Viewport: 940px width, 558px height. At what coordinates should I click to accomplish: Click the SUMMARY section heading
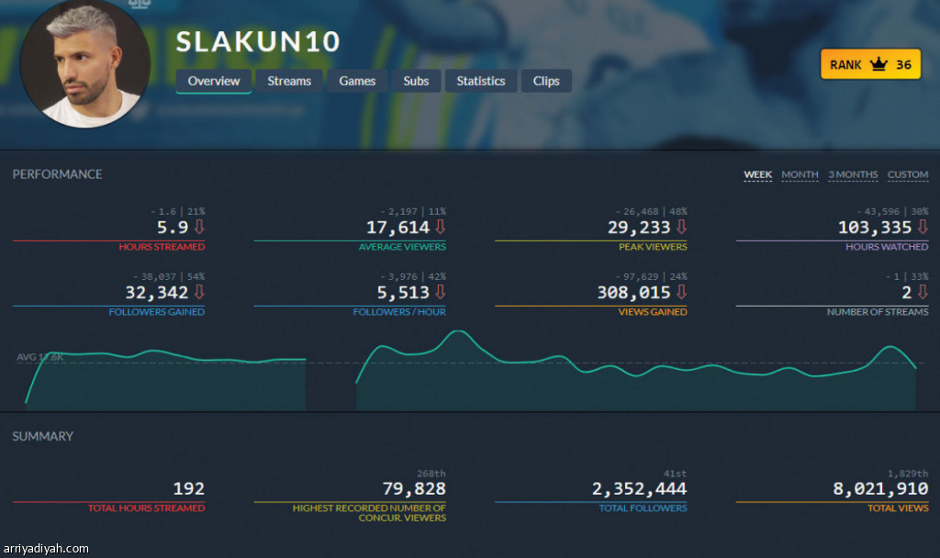coord(42,436)
